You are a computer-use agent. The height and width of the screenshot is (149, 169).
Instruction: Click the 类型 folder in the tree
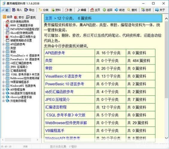tap(13, 48)
